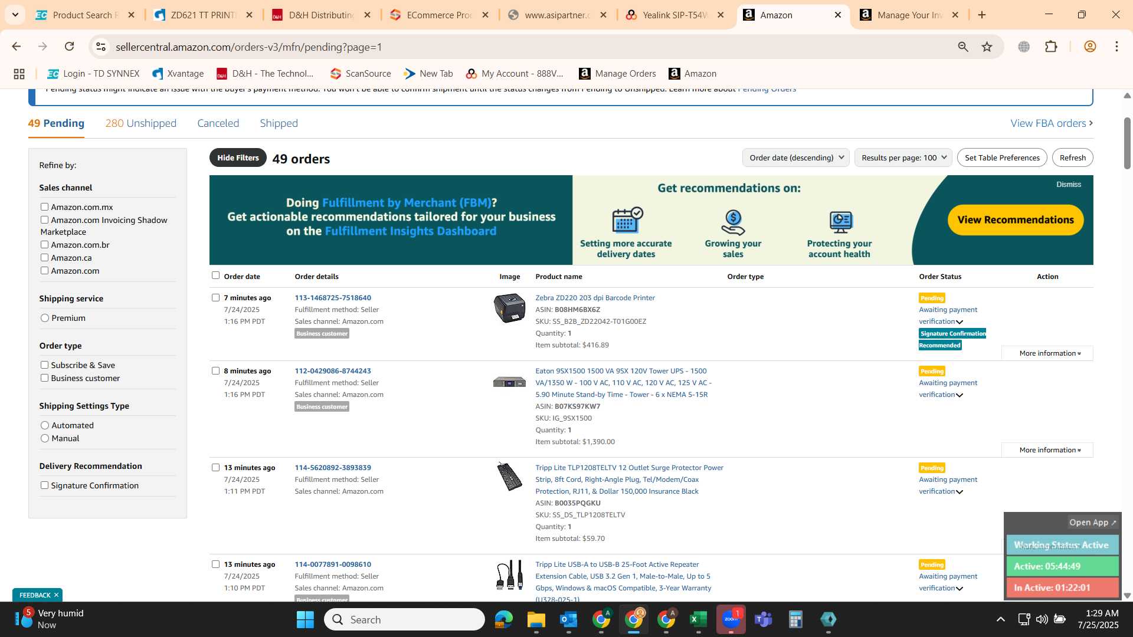Viewport: 1133px width, 637px height.
Task: Switch to the D&H Distributing tab
Action: pyautogui.click(x=320, y=15)
